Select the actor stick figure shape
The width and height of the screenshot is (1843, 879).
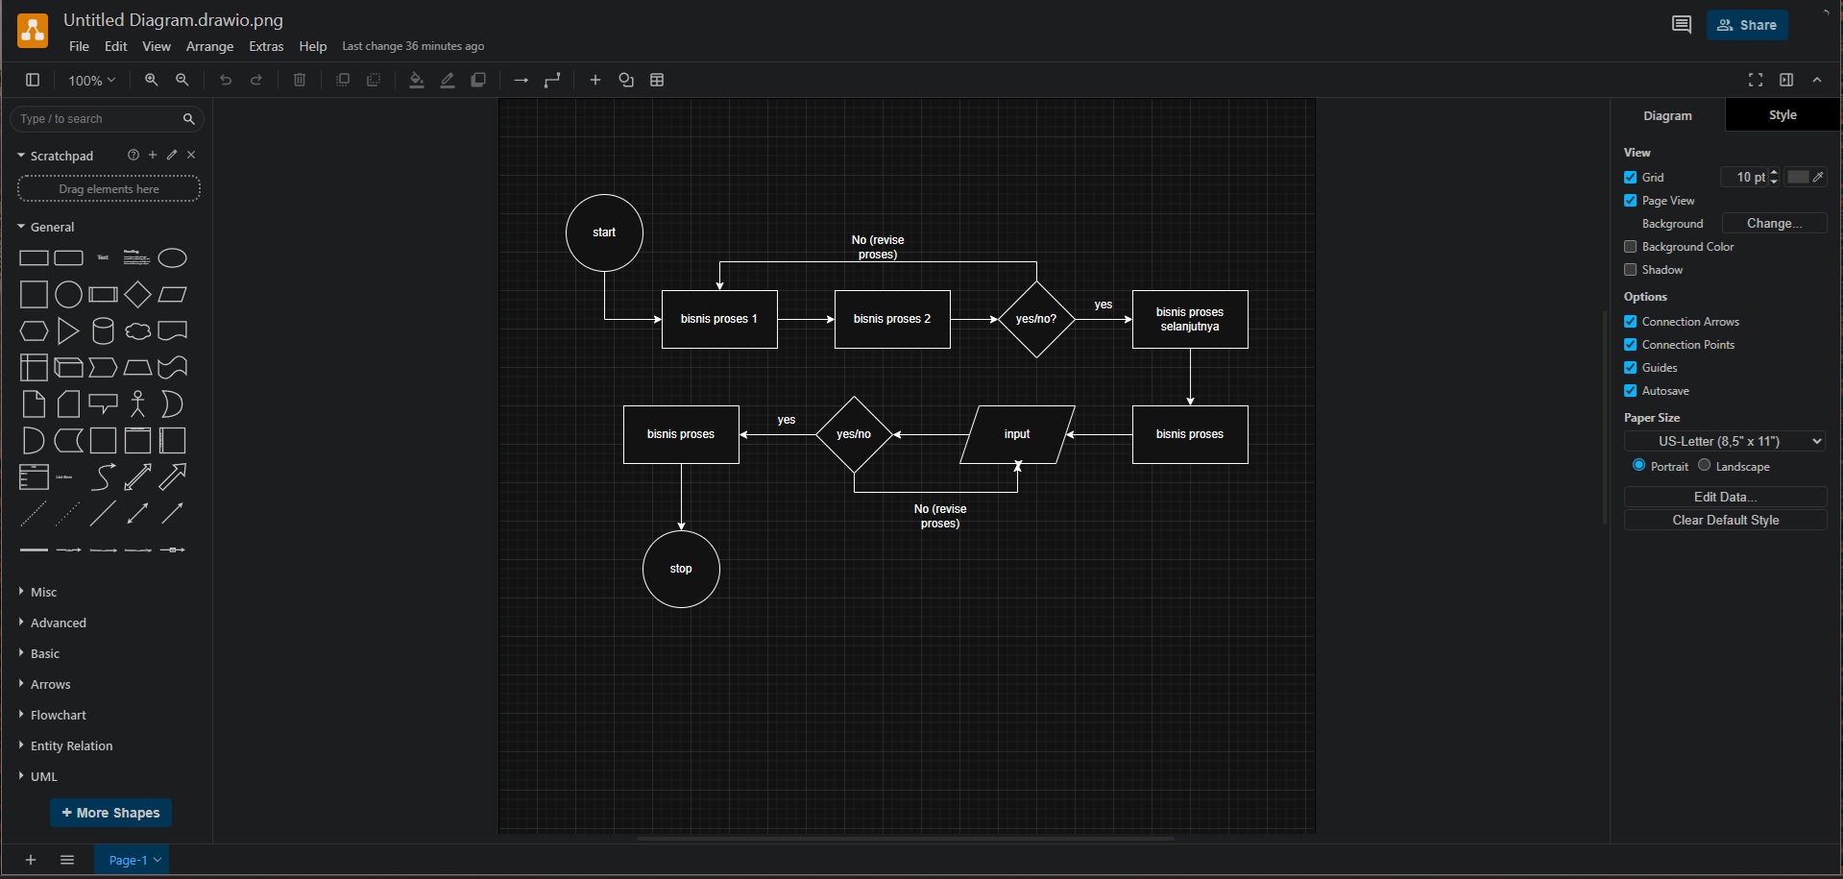tap(137, 404)
